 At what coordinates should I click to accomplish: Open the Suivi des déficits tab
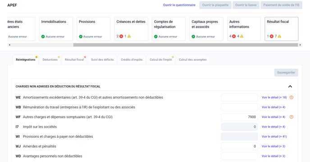click(102, 60)
